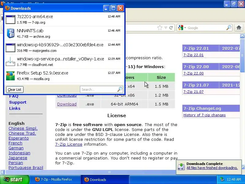Click the 1.5 MB size cell for ARM64
245x184 pixels.
(161, 104)
